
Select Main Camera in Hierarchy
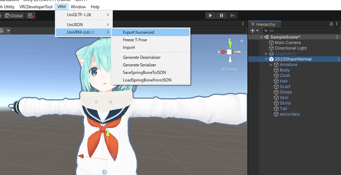(x=288, y=42)
